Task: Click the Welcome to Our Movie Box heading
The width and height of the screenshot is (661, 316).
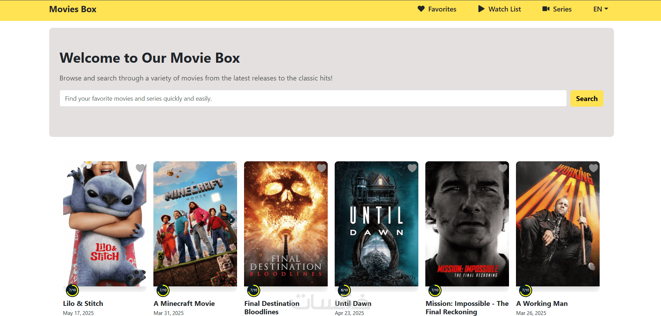Action: [150, 58]
